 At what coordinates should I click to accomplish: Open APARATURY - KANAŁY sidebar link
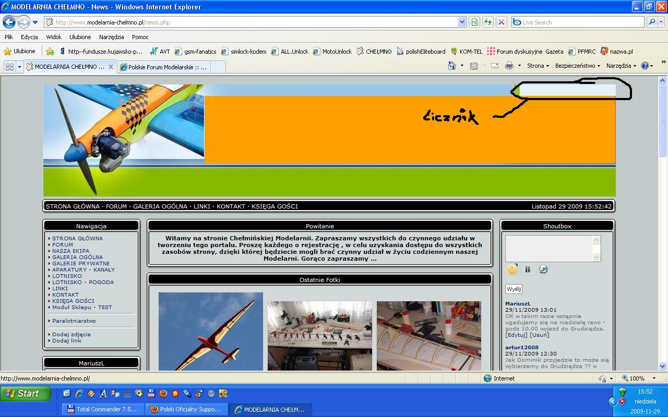click(83, 269)
